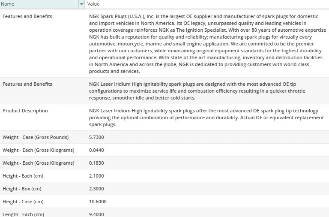Select the Height - Box (cm) row
Viewport: 329px width, 217px height.
pyautogui.click(x=164, y=189)
